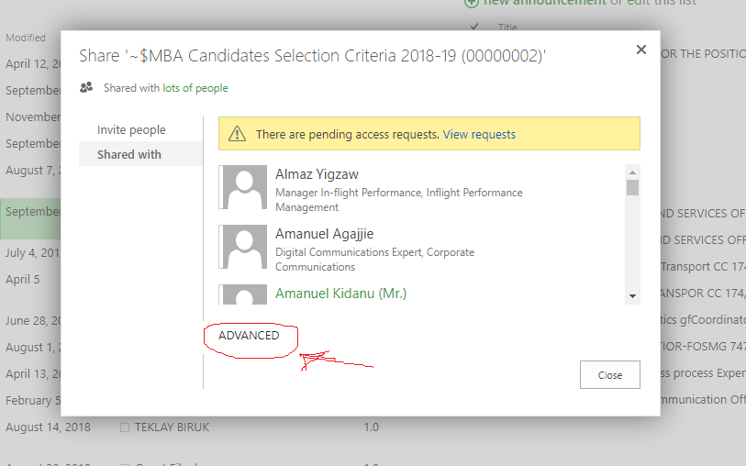Click the checkmark icon beside Title column
The image size is (746, 466).
point(473,27)
